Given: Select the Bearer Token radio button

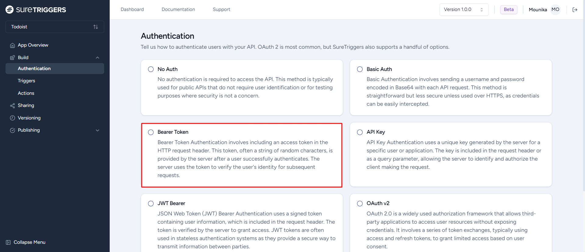Looking at the screenshot, I should point(151,132).
